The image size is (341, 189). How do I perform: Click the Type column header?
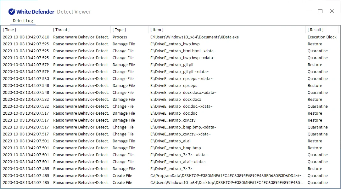point(119,30)
